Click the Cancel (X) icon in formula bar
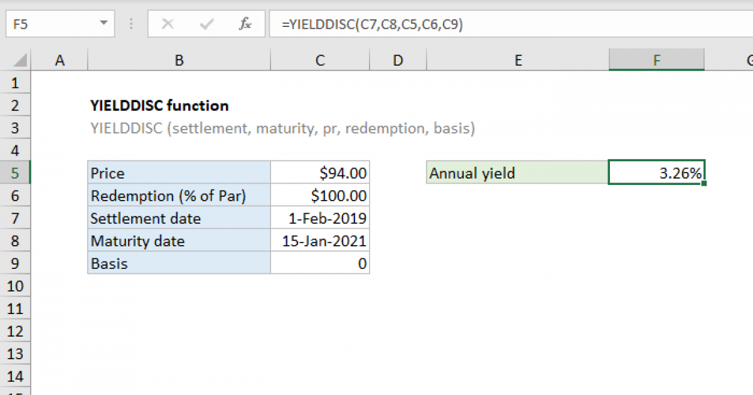Screen dimensions: 753x395 (x=168, y=24)
